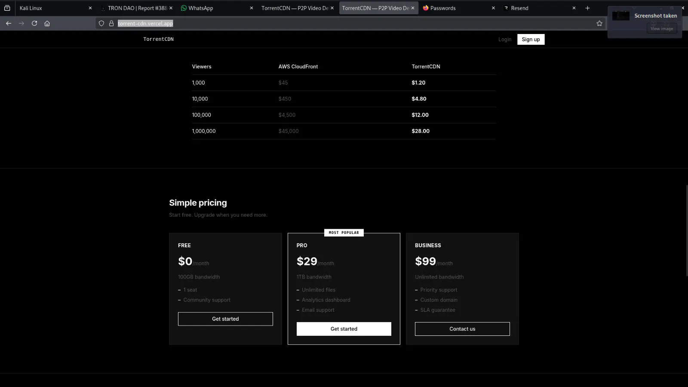The width and height of the screenshot is (688, 387).
Task: Click the $12.00 TorrentCDN price
Action: point(420,115)
